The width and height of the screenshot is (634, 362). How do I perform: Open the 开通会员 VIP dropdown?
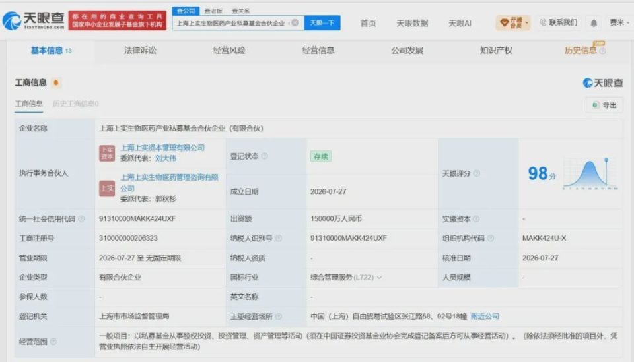tap(512, 22)
